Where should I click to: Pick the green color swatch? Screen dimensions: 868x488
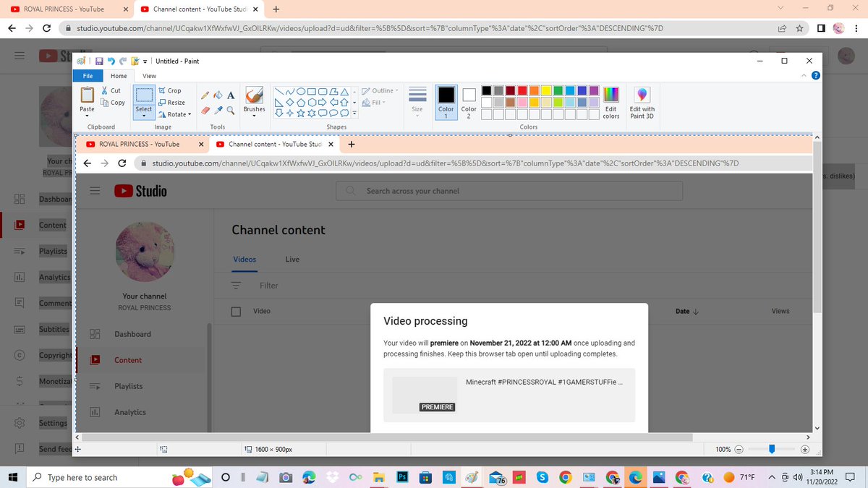558,90
